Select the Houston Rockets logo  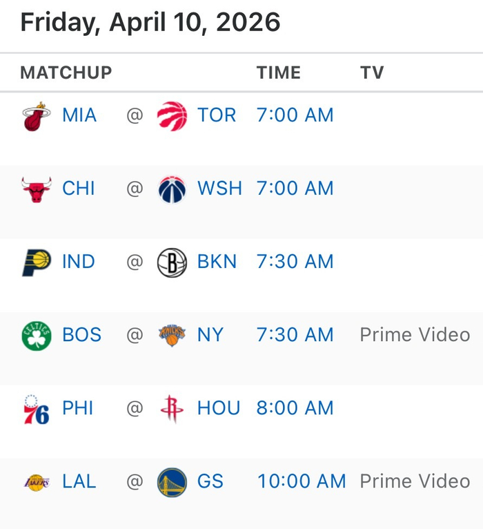tap(172, 409)
